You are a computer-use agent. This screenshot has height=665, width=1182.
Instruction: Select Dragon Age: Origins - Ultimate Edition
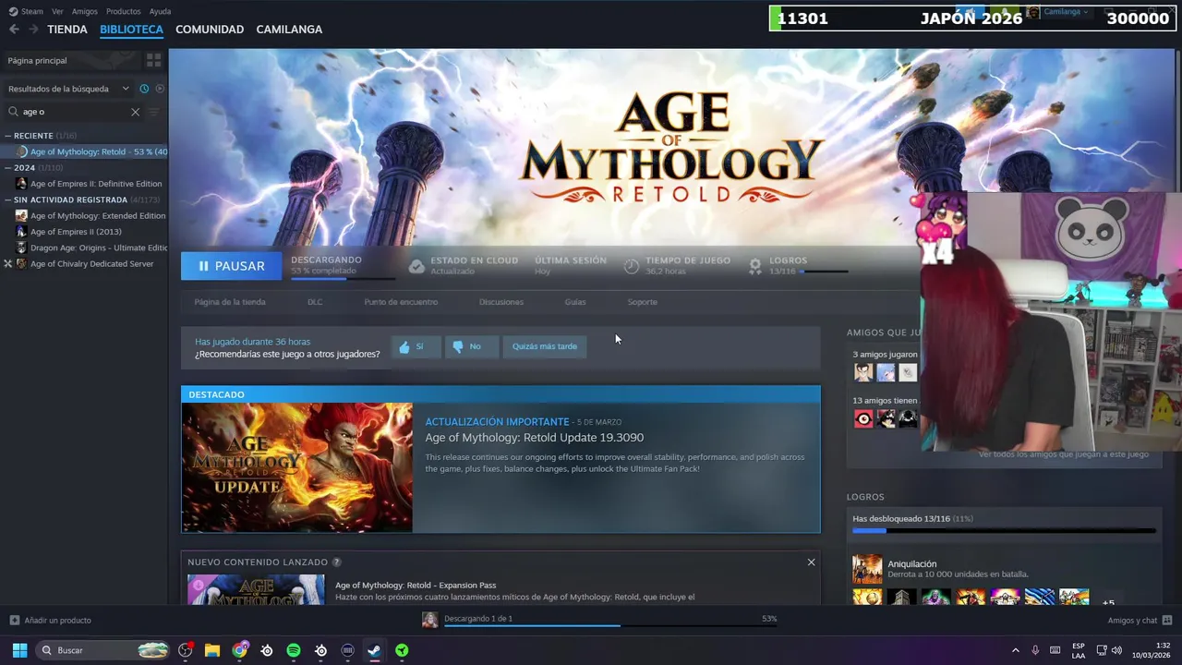[x=90, y=248]
